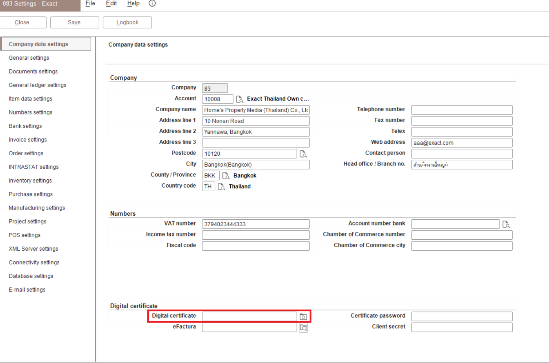The height and width of the screenshot is (363, 549).
Task: Focus the VAT number field
Action: 255,224
